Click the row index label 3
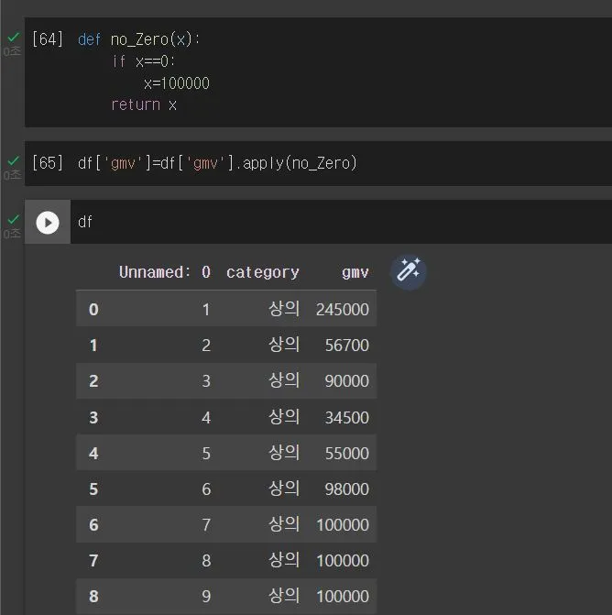The width and height of the screenshot is (612, 615). [x=93, y=417]
